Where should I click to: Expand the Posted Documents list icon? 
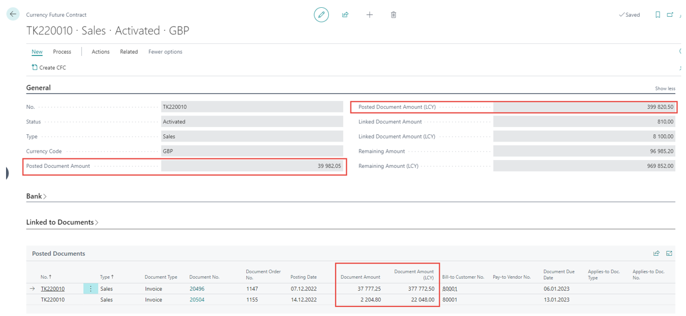669,253
